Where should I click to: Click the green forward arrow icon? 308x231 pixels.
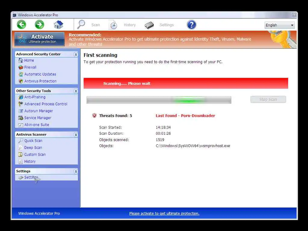coord(39,25)
